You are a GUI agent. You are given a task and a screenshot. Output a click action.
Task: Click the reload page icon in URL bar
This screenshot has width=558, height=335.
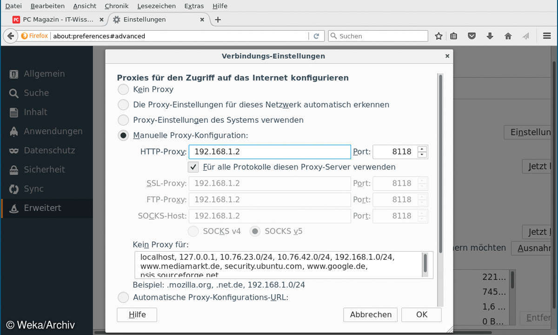[316, 36]
